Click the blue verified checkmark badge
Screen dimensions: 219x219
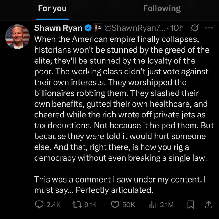[x=87, y=28]
